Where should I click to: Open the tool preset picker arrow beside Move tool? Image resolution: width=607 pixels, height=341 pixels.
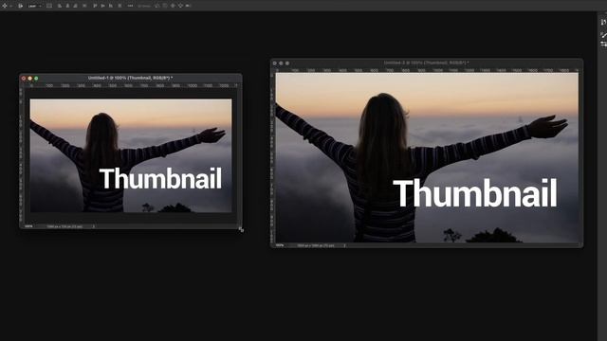11,6
